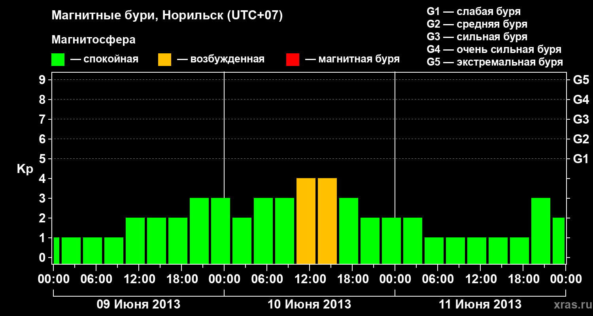Click the G1 label on right axis
This screenshot has height=316, width=593.
581,159
